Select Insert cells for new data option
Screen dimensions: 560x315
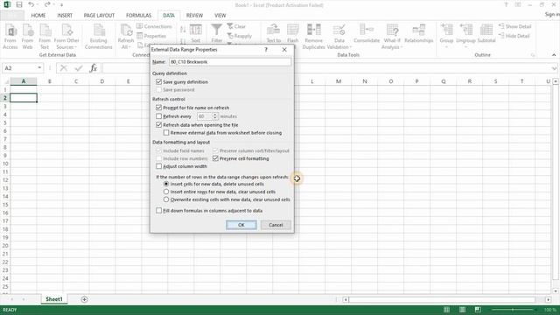click(166, 184)
